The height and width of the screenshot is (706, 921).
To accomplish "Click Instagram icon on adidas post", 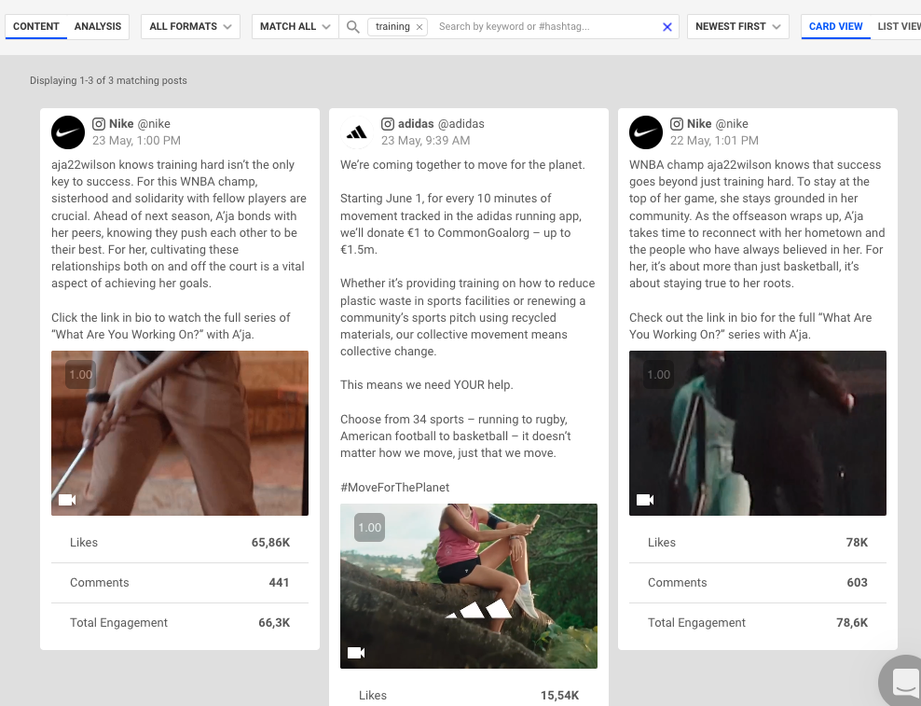I will point(388,124).
